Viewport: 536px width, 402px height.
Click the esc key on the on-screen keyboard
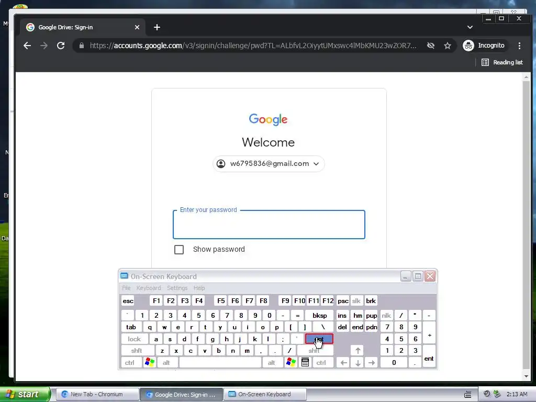[128, 301]
